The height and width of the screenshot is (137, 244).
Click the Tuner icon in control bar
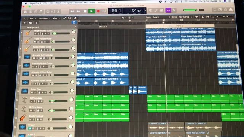[156, 11]
